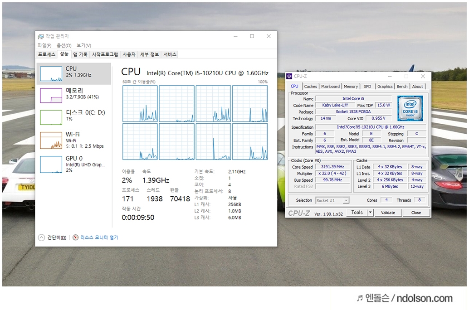
Task: Close the Task Manager window
Action: pos(269,36)
